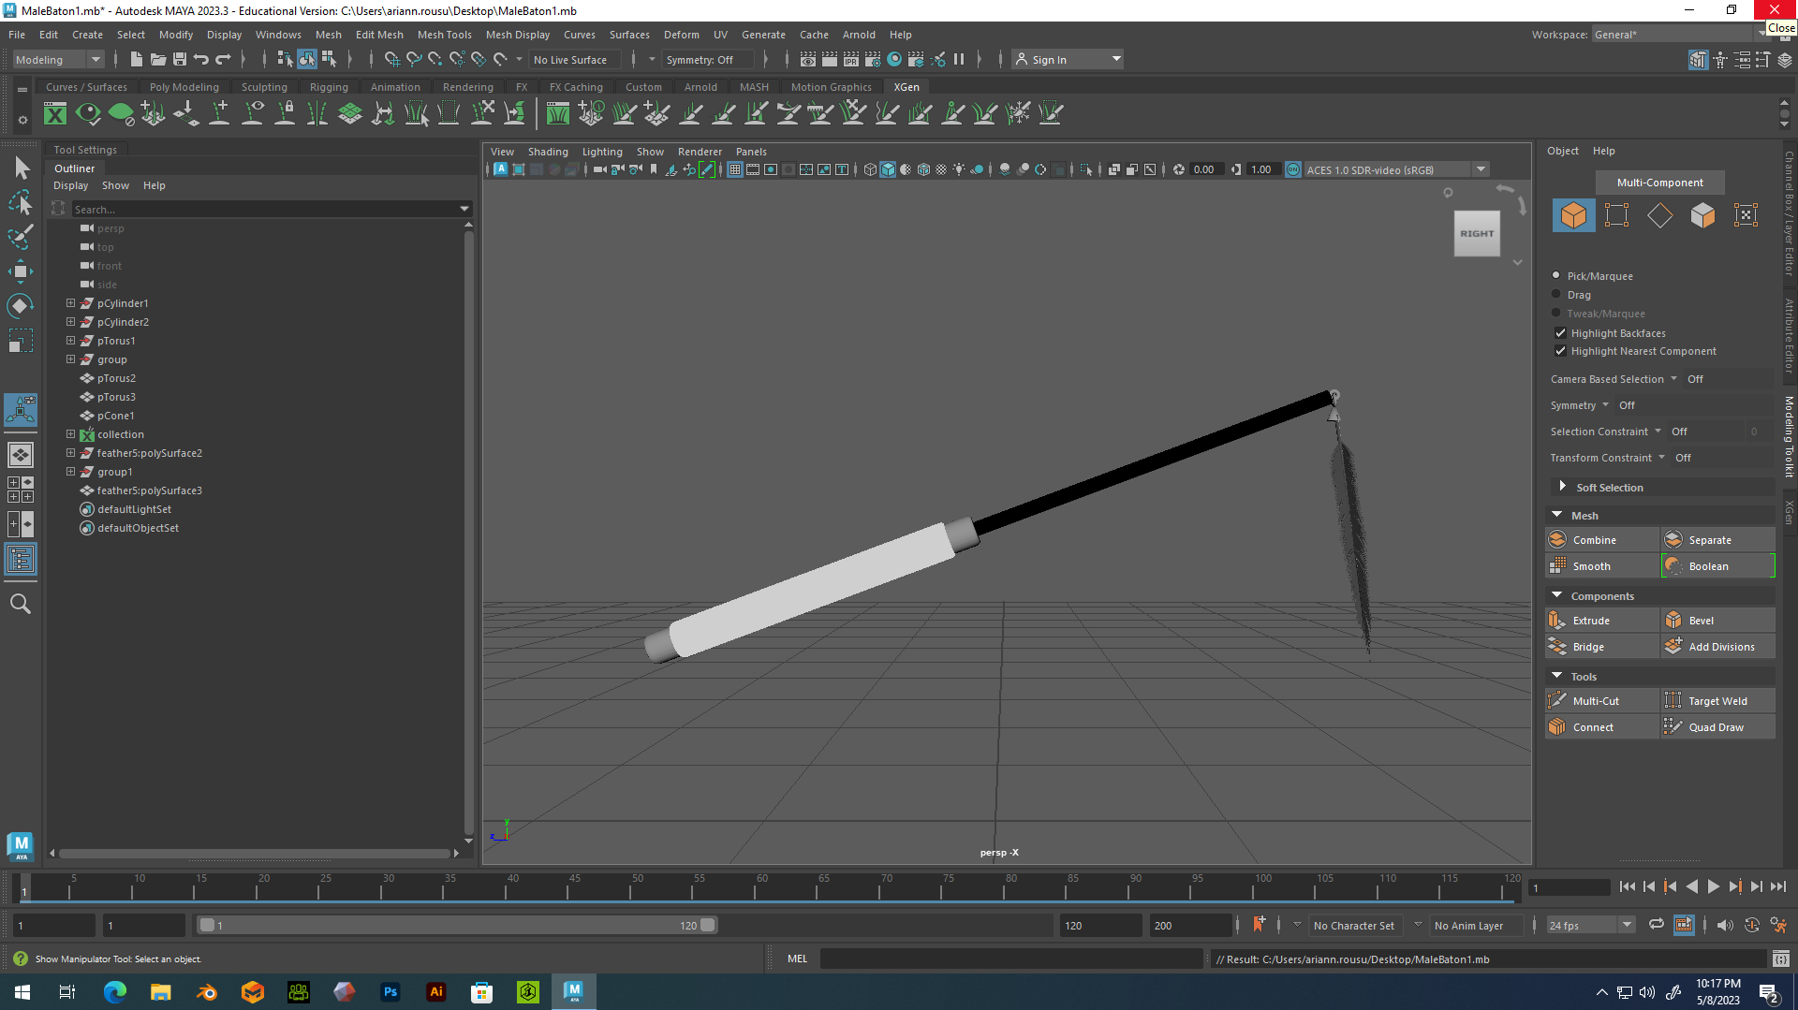
Task: Select the Rotate tool in left toolbox
Action: pos(20,306)
